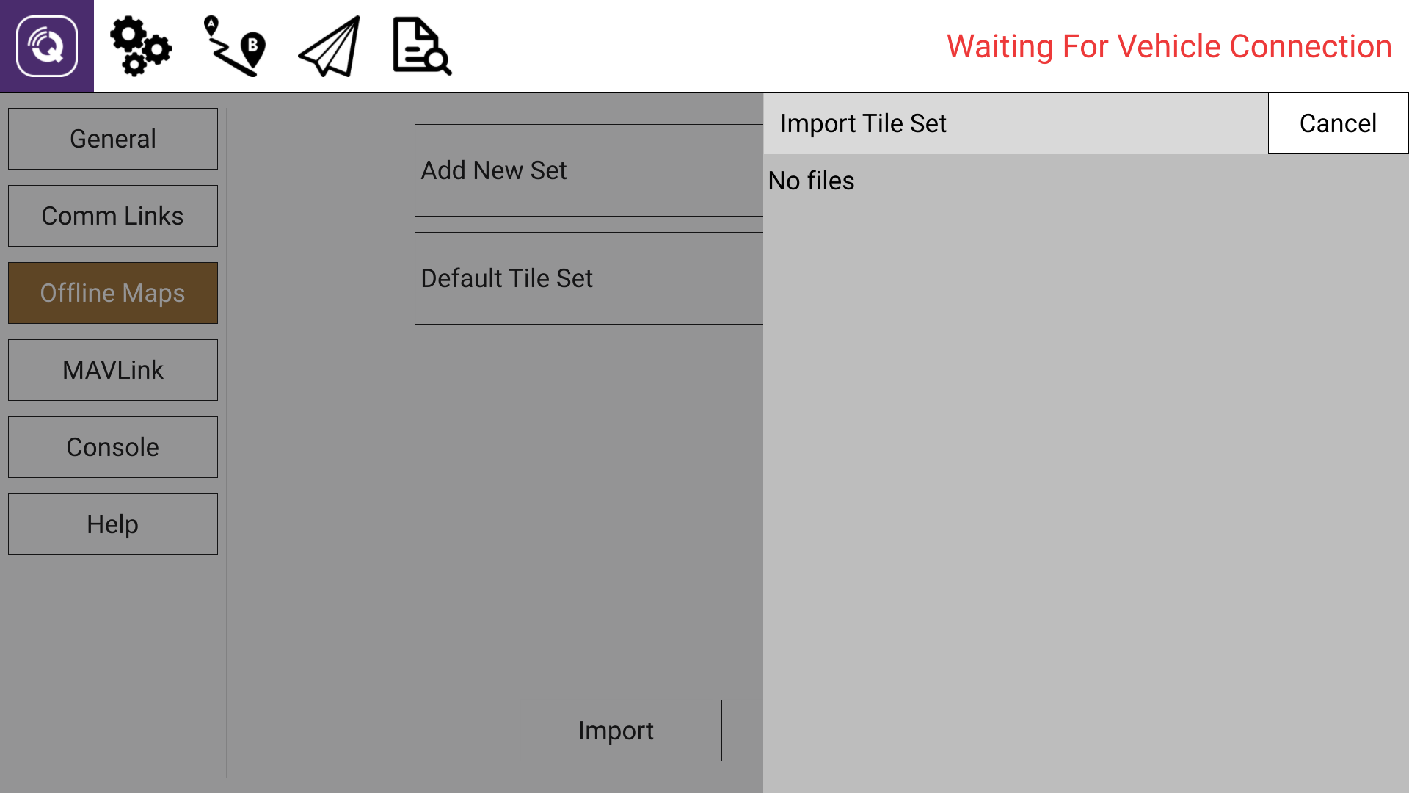The width and height of the screenshot is (1409, 793).
Task: Open the Help settings section
Action: click(112, 524)
